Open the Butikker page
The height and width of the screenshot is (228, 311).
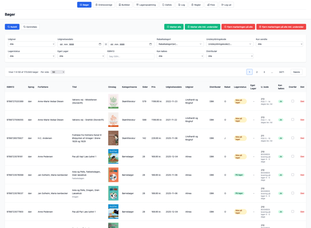tap(124, 5)
